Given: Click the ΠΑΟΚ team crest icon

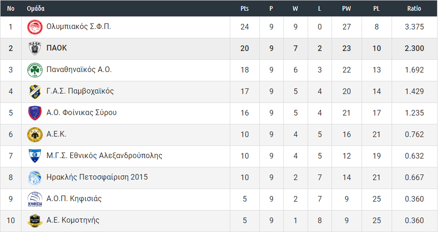Looking at the screenshot, I should click(x=35, y=49).
